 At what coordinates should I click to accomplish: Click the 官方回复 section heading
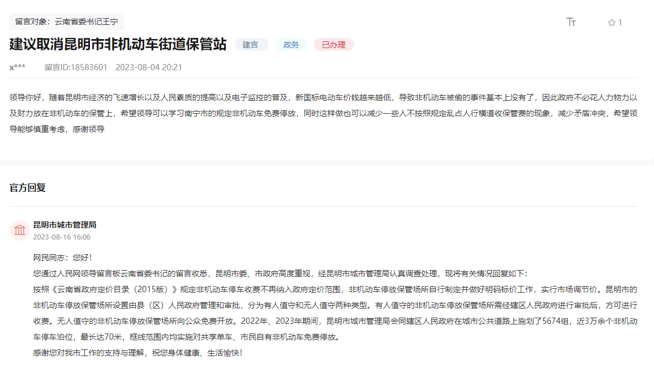27,187
